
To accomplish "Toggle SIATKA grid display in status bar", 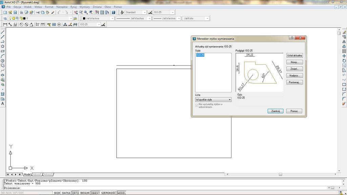I will tap(66, 193).
